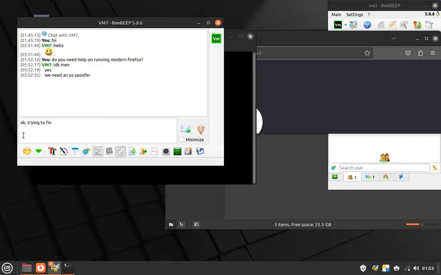
Task: Click the two-users icon in vm3 user list
Action: point(384,157)
